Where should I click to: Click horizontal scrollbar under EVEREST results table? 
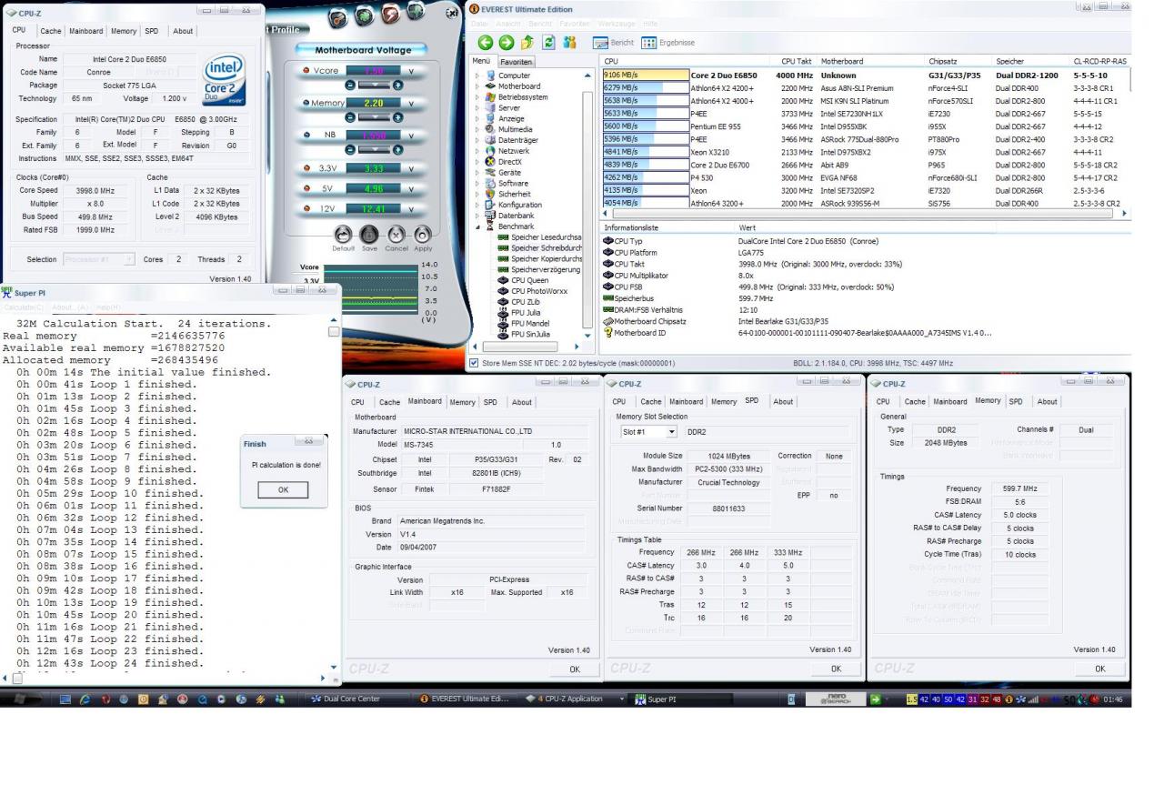pos(864,214)
